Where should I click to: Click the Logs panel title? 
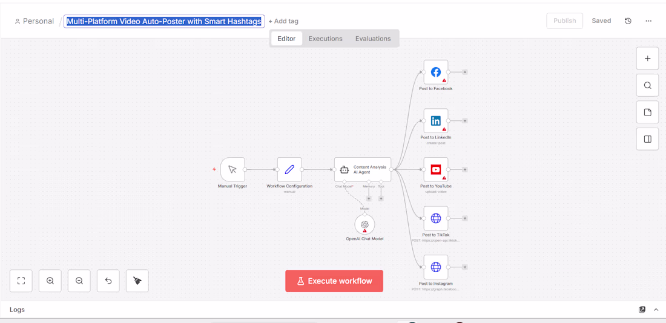pyautogui.click(x=18, y=310)
